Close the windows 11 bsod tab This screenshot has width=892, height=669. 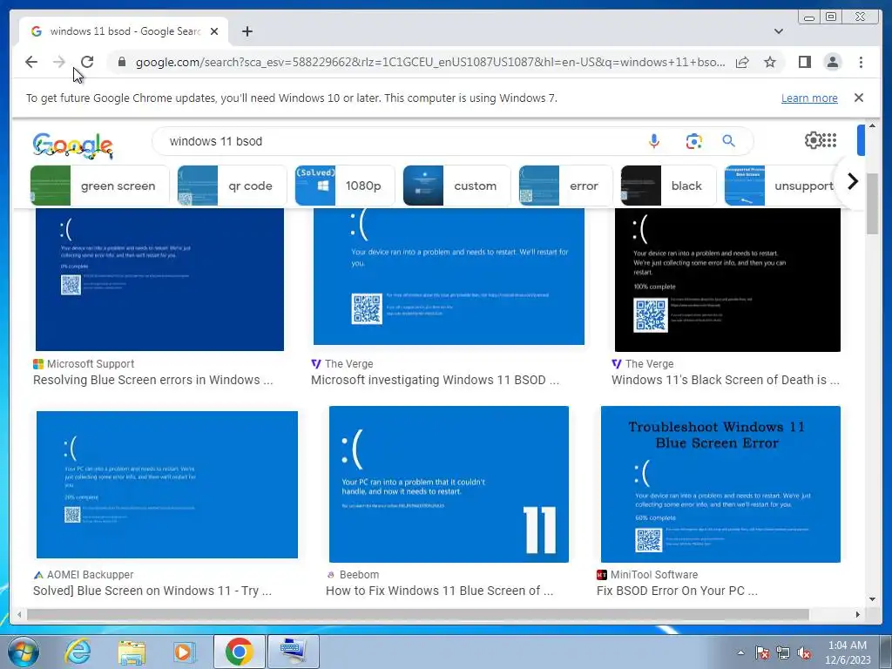(214, 31)
